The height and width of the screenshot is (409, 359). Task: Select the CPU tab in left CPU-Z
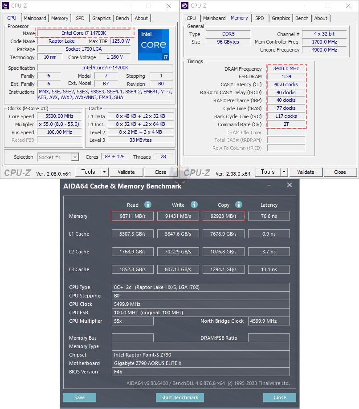[x=12, y=18]
